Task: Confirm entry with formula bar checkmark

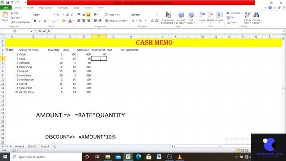Action: point(44,31)
